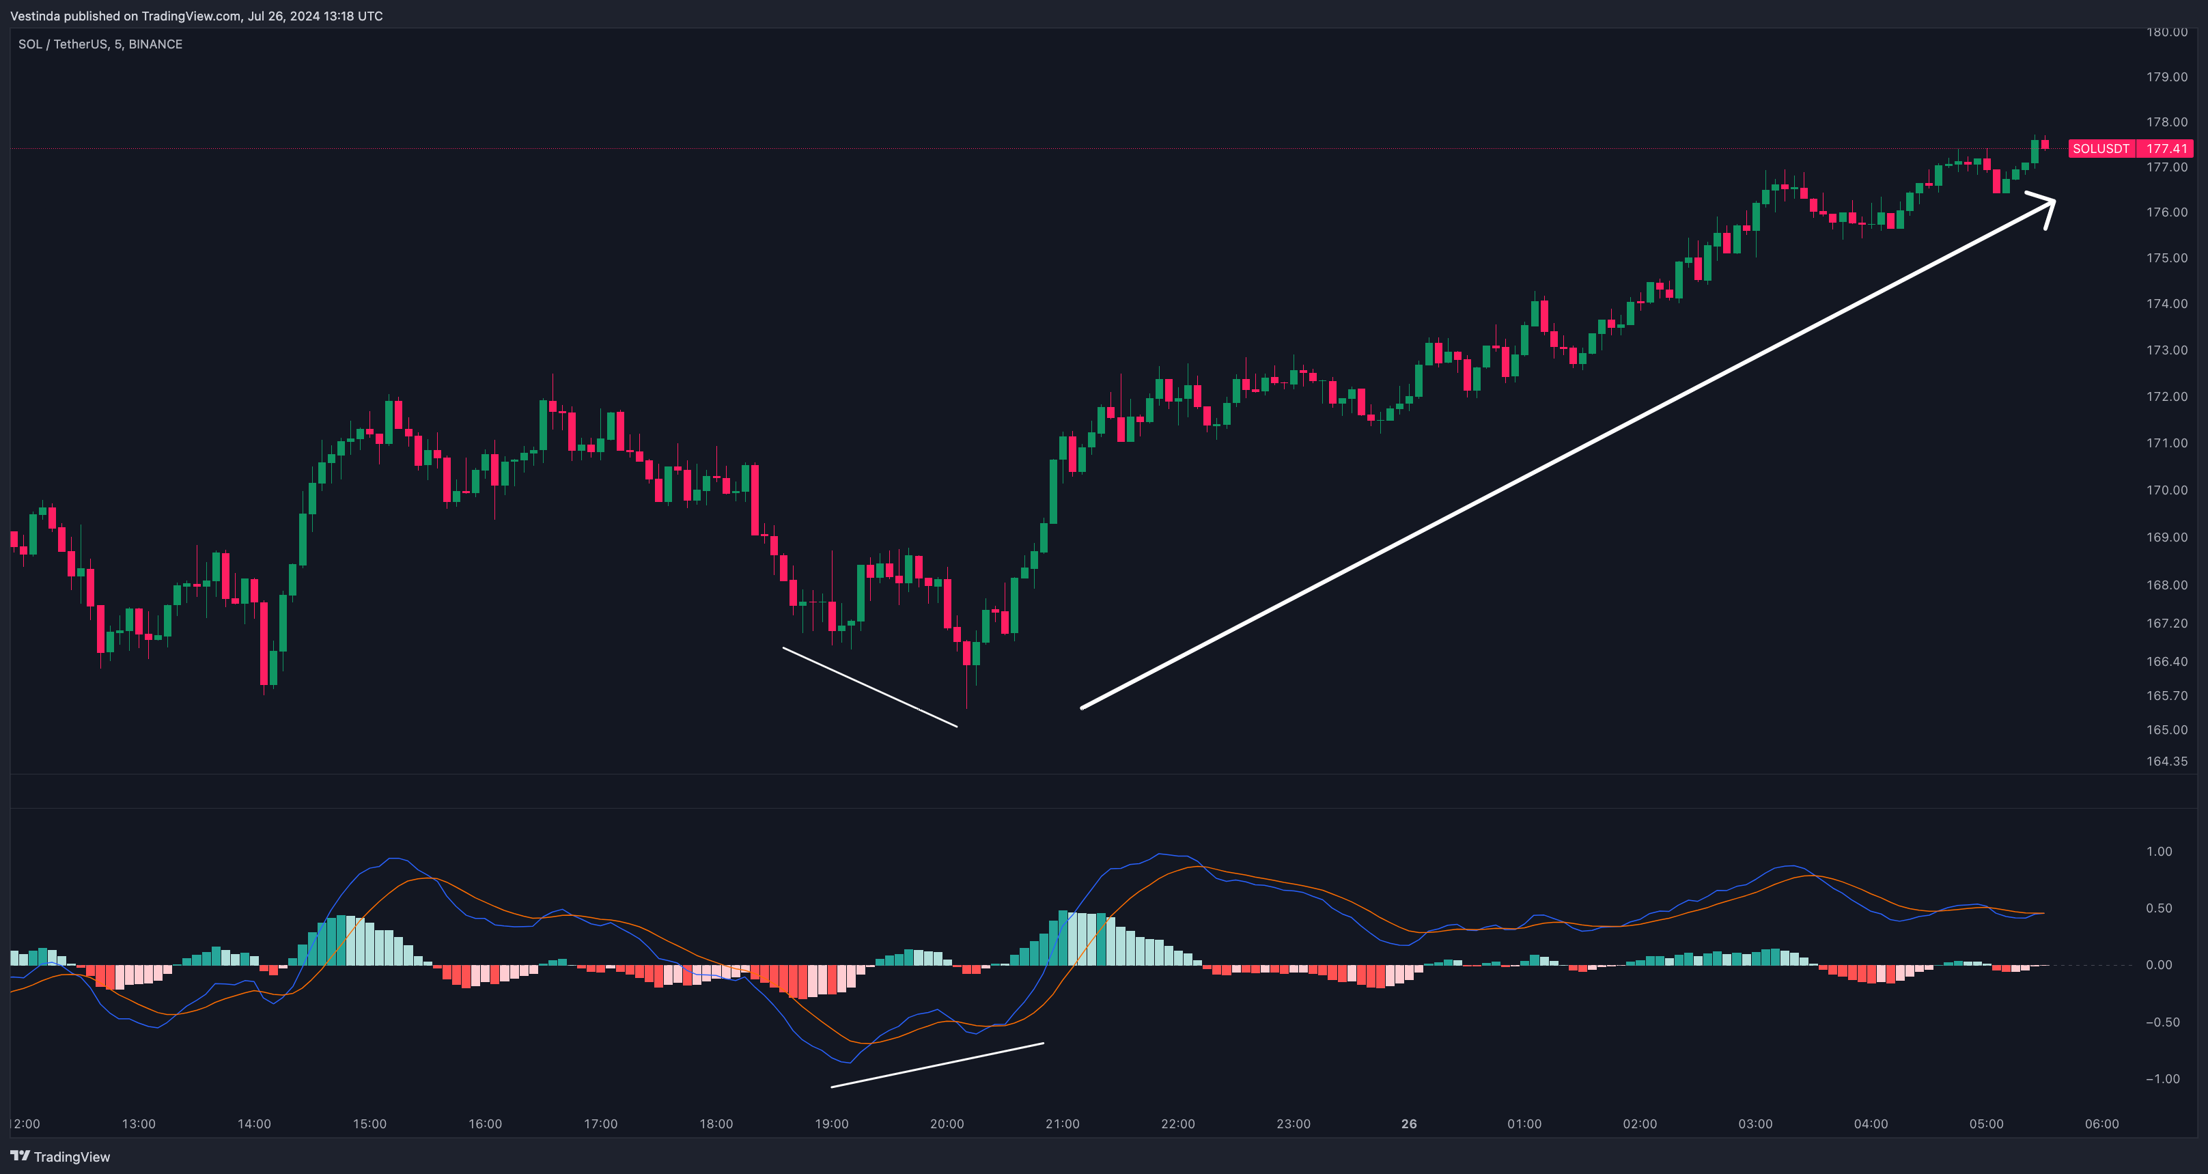Click the 23:00 time axis label

tap(1294, 1123)
